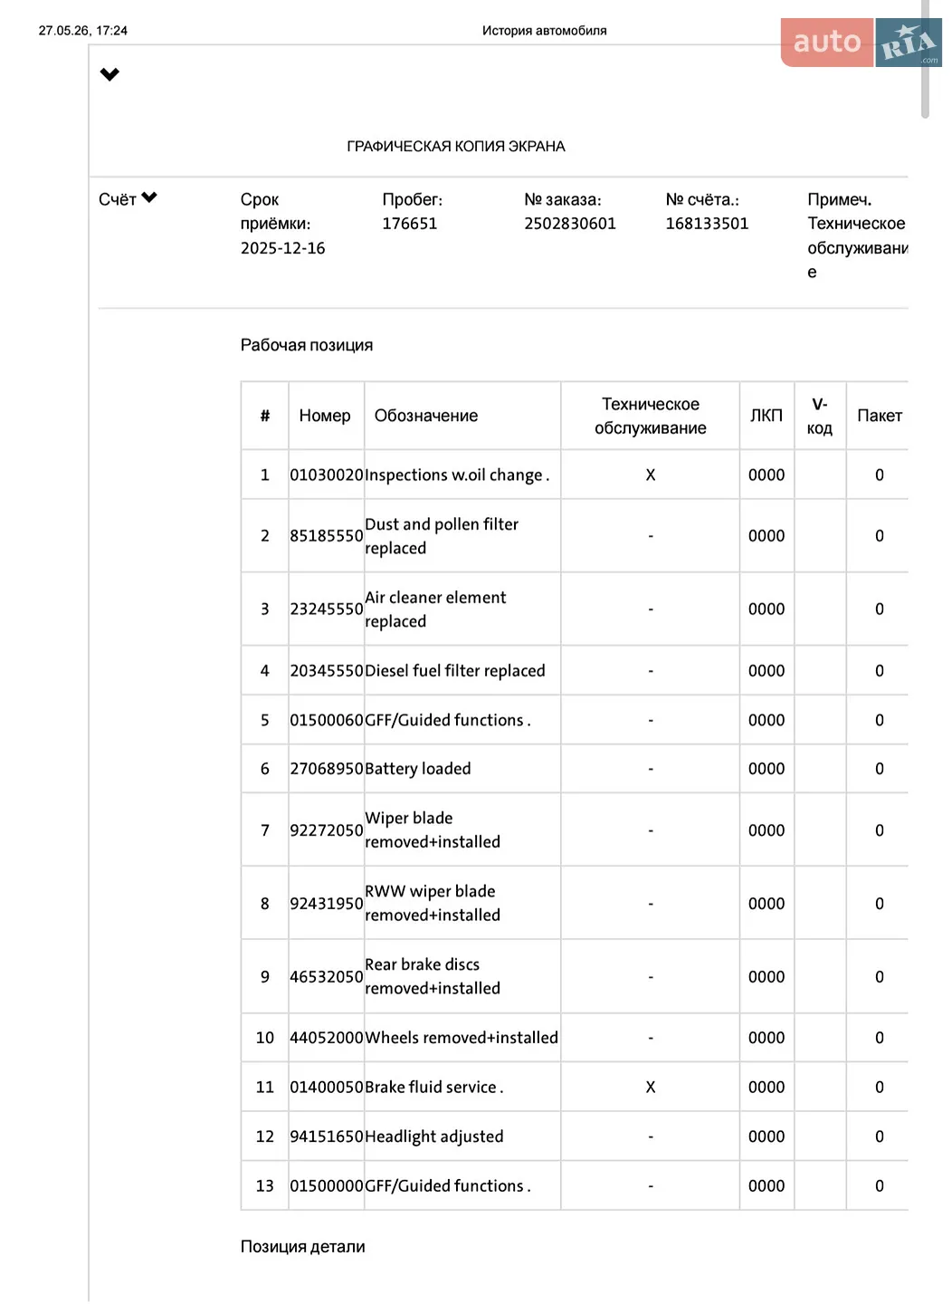Viewport: 952px width, 1304px height.
Task: Click the Пакет column header
Action: click(880, 416)
